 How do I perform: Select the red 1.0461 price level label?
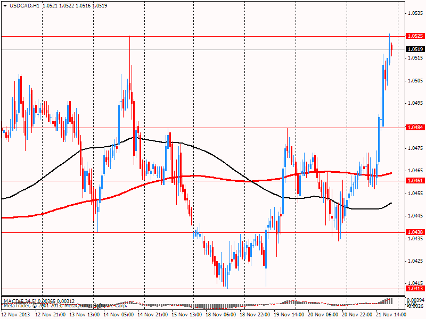click(415, 181)
